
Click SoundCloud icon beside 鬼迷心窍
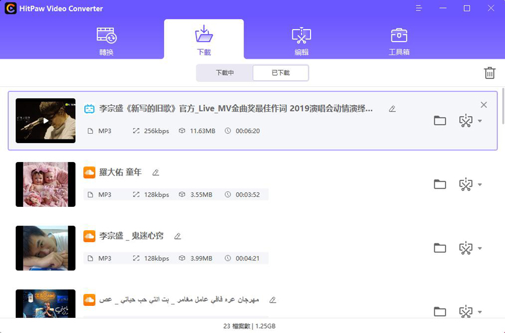coord(89,236)
